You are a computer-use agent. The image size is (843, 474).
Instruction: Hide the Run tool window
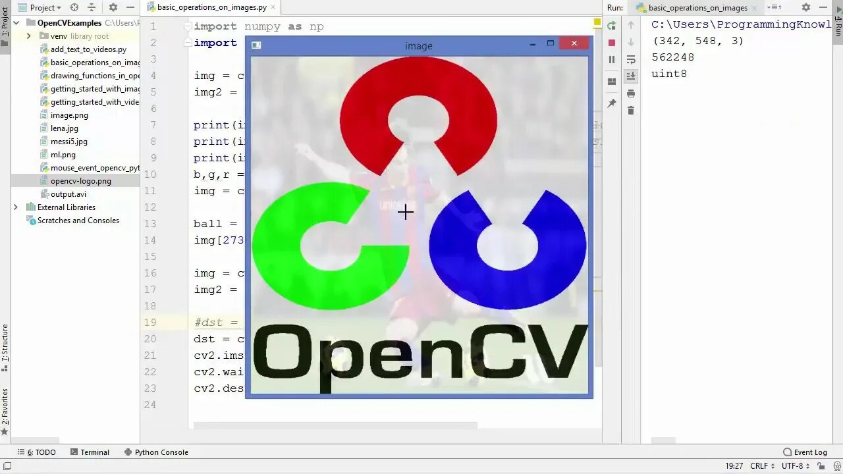tap(824, 7)
